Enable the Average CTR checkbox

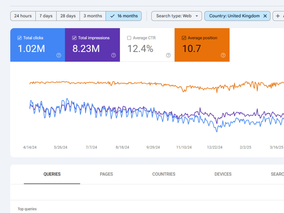[x=129, y=38]
